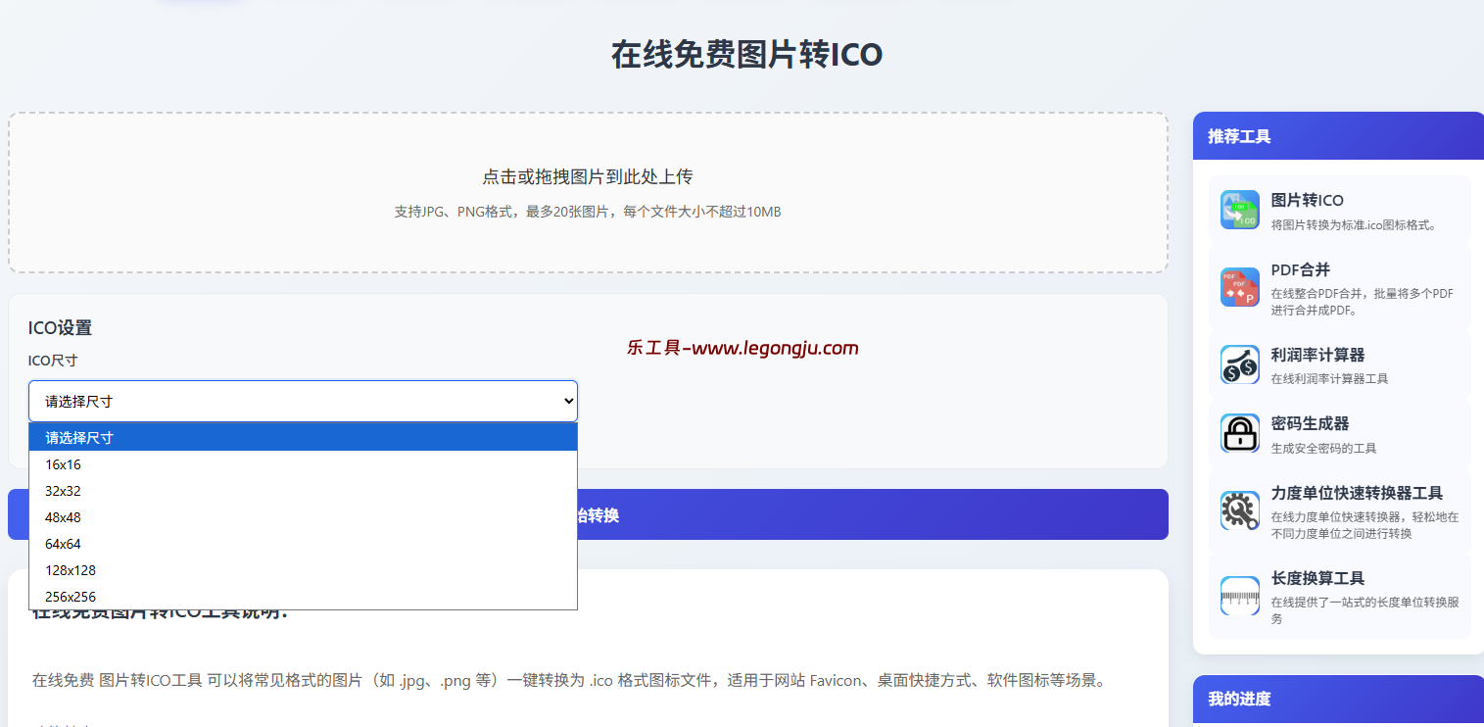The image size is (1484, 727).
Task: Click the image upload drop area
Action: pyautogui.click(x=587, y=192)
